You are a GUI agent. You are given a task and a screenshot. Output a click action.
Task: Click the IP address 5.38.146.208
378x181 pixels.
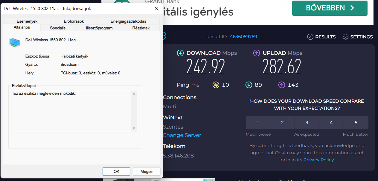[x=179, y=156]
